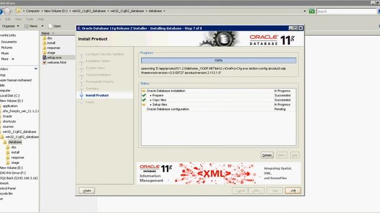Click the Details button
This screenshot has width=380, height=213.
[267, 155]
